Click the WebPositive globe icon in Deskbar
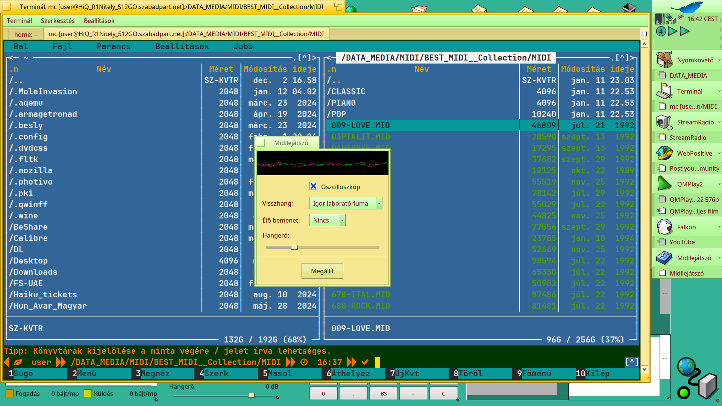 coord(664,153)
